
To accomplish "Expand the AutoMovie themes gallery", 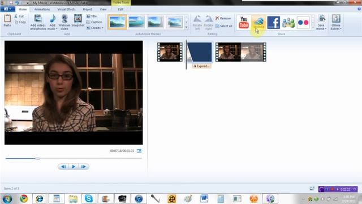I will coord(187,27).
